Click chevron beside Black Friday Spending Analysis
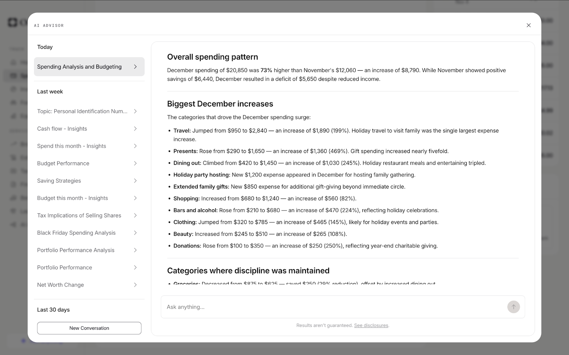 click(135, 233)
